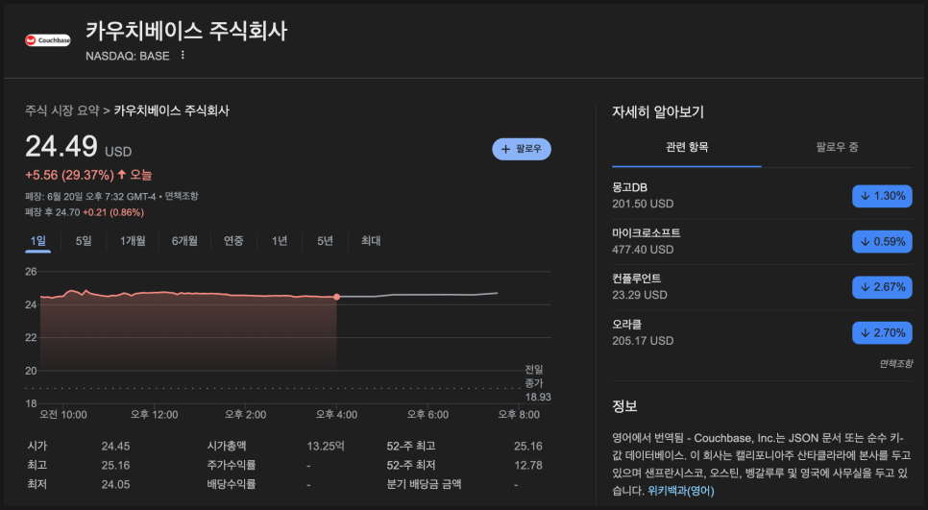Click the 52-주 최고 value 25.16

pos(528,446)
